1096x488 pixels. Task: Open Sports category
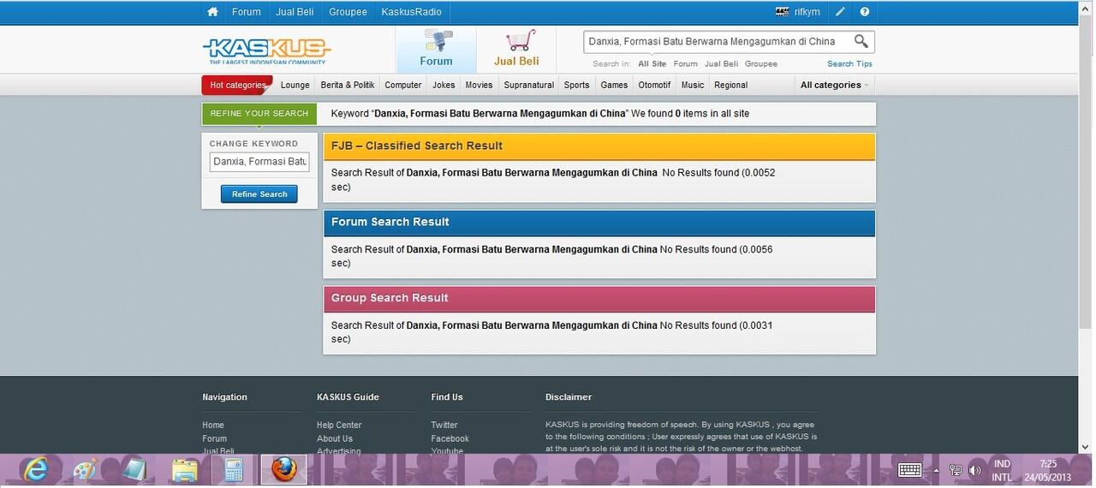[x=576, y=85]
